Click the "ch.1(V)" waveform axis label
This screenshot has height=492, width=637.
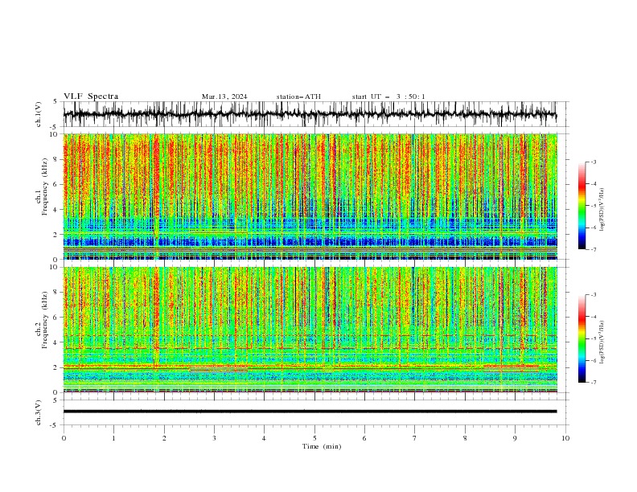coord(39,114)
